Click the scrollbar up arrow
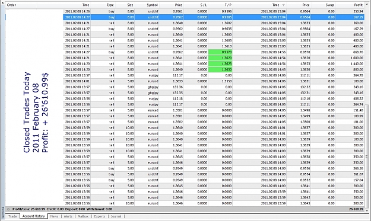The height and width of the screenshot is (221, 371). (367, 5)
